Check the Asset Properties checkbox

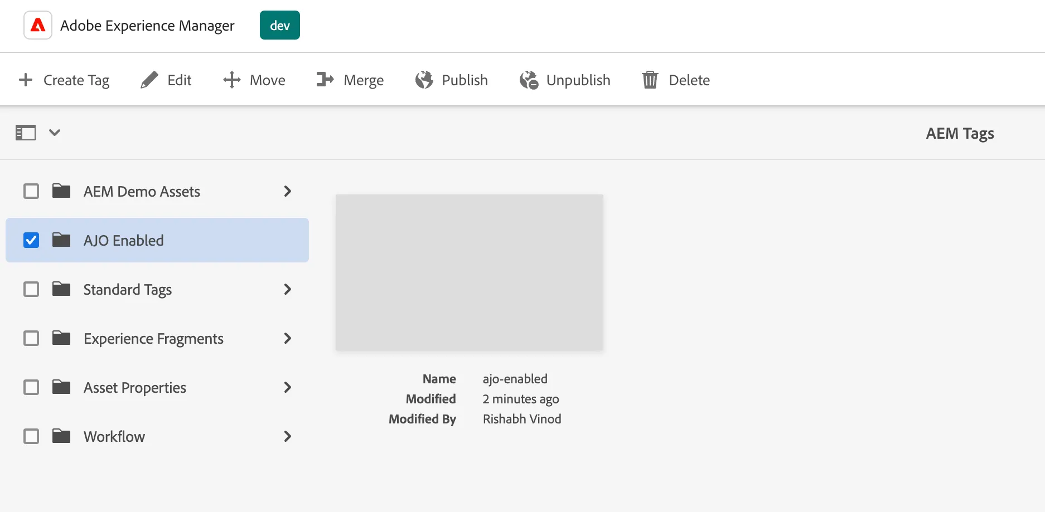31,387
